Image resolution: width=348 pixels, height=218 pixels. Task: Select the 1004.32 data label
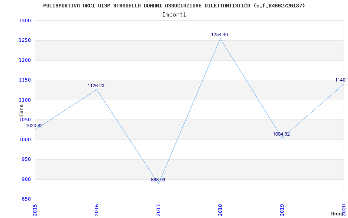click(x=281, y=134)
